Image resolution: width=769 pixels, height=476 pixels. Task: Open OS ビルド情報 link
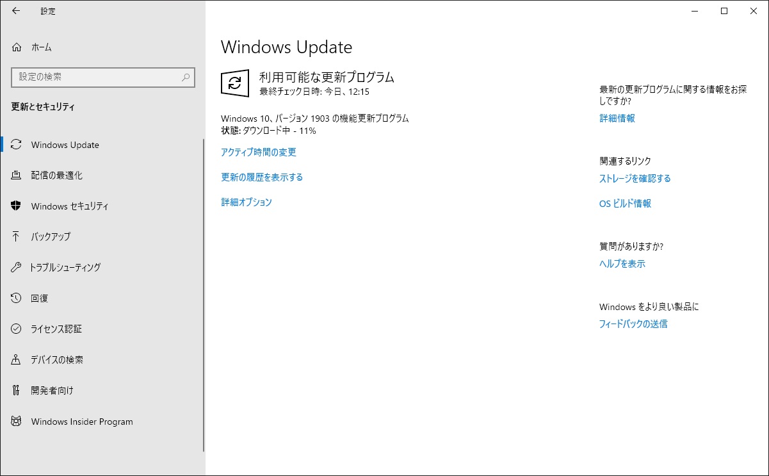point(625,204)
